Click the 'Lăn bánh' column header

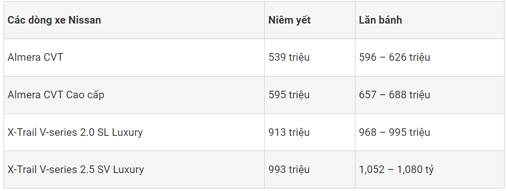coord(380,20)
